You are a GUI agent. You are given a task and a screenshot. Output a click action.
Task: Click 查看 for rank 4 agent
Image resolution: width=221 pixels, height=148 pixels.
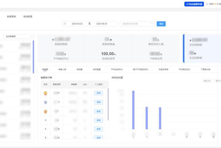99,120
